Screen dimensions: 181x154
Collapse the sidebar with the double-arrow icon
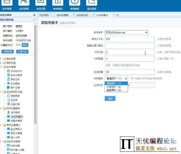[34, 15]
